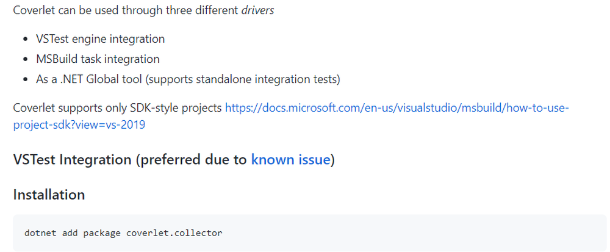The width and height of the screenshot is (610, 252).
Task: Click the italic word "drivers"
Action: pos(257,10)
